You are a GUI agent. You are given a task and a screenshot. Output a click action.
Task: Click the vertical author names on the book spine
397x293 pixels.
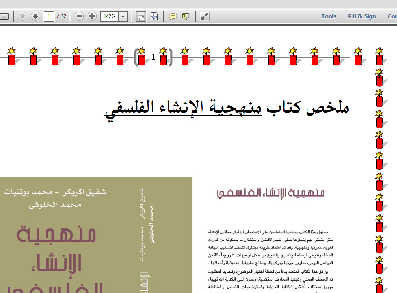(146, 224)
